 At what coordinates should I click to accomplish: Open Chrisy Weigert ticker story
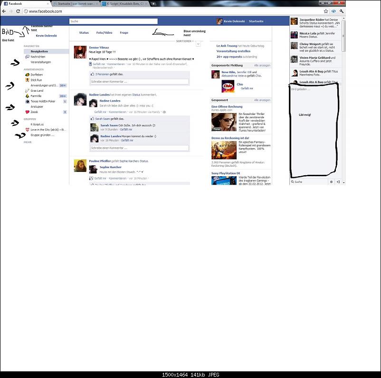coord(315,47)
